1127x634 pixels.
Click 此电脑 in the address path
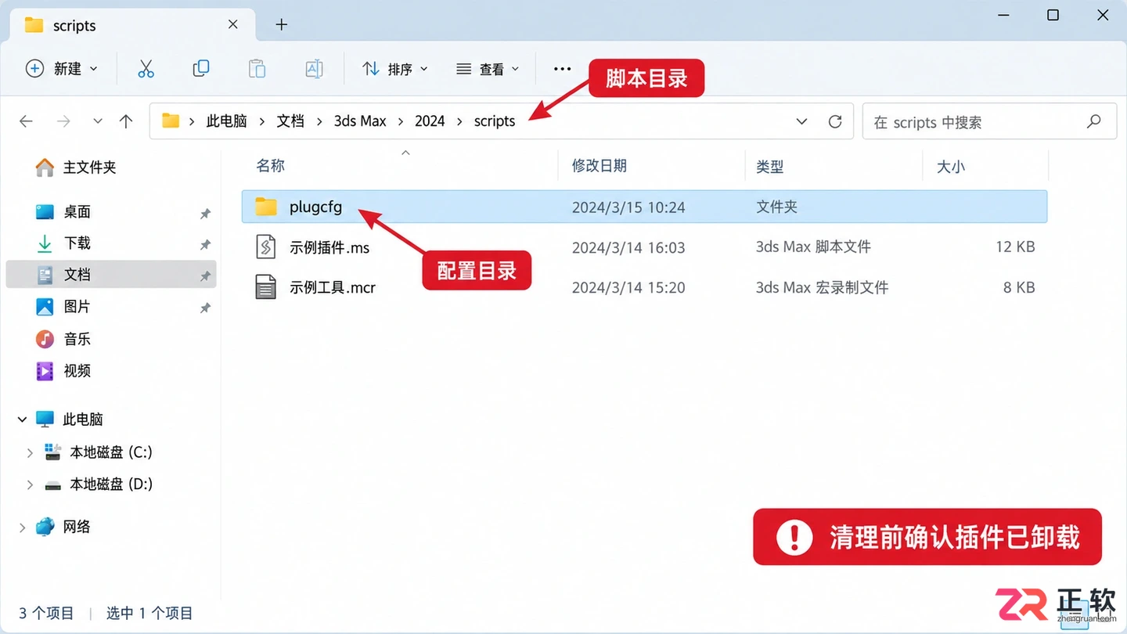click(x=226, y=121)
